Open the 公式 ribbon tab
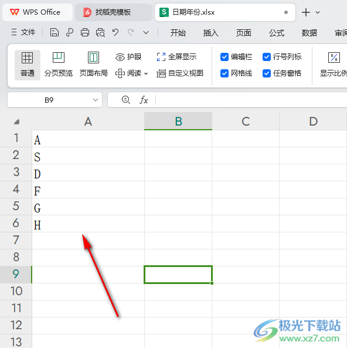 (x=277, y=33)
